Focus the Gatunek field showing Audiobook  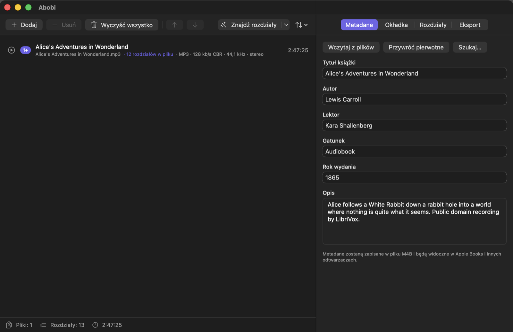tap(414, 152)
